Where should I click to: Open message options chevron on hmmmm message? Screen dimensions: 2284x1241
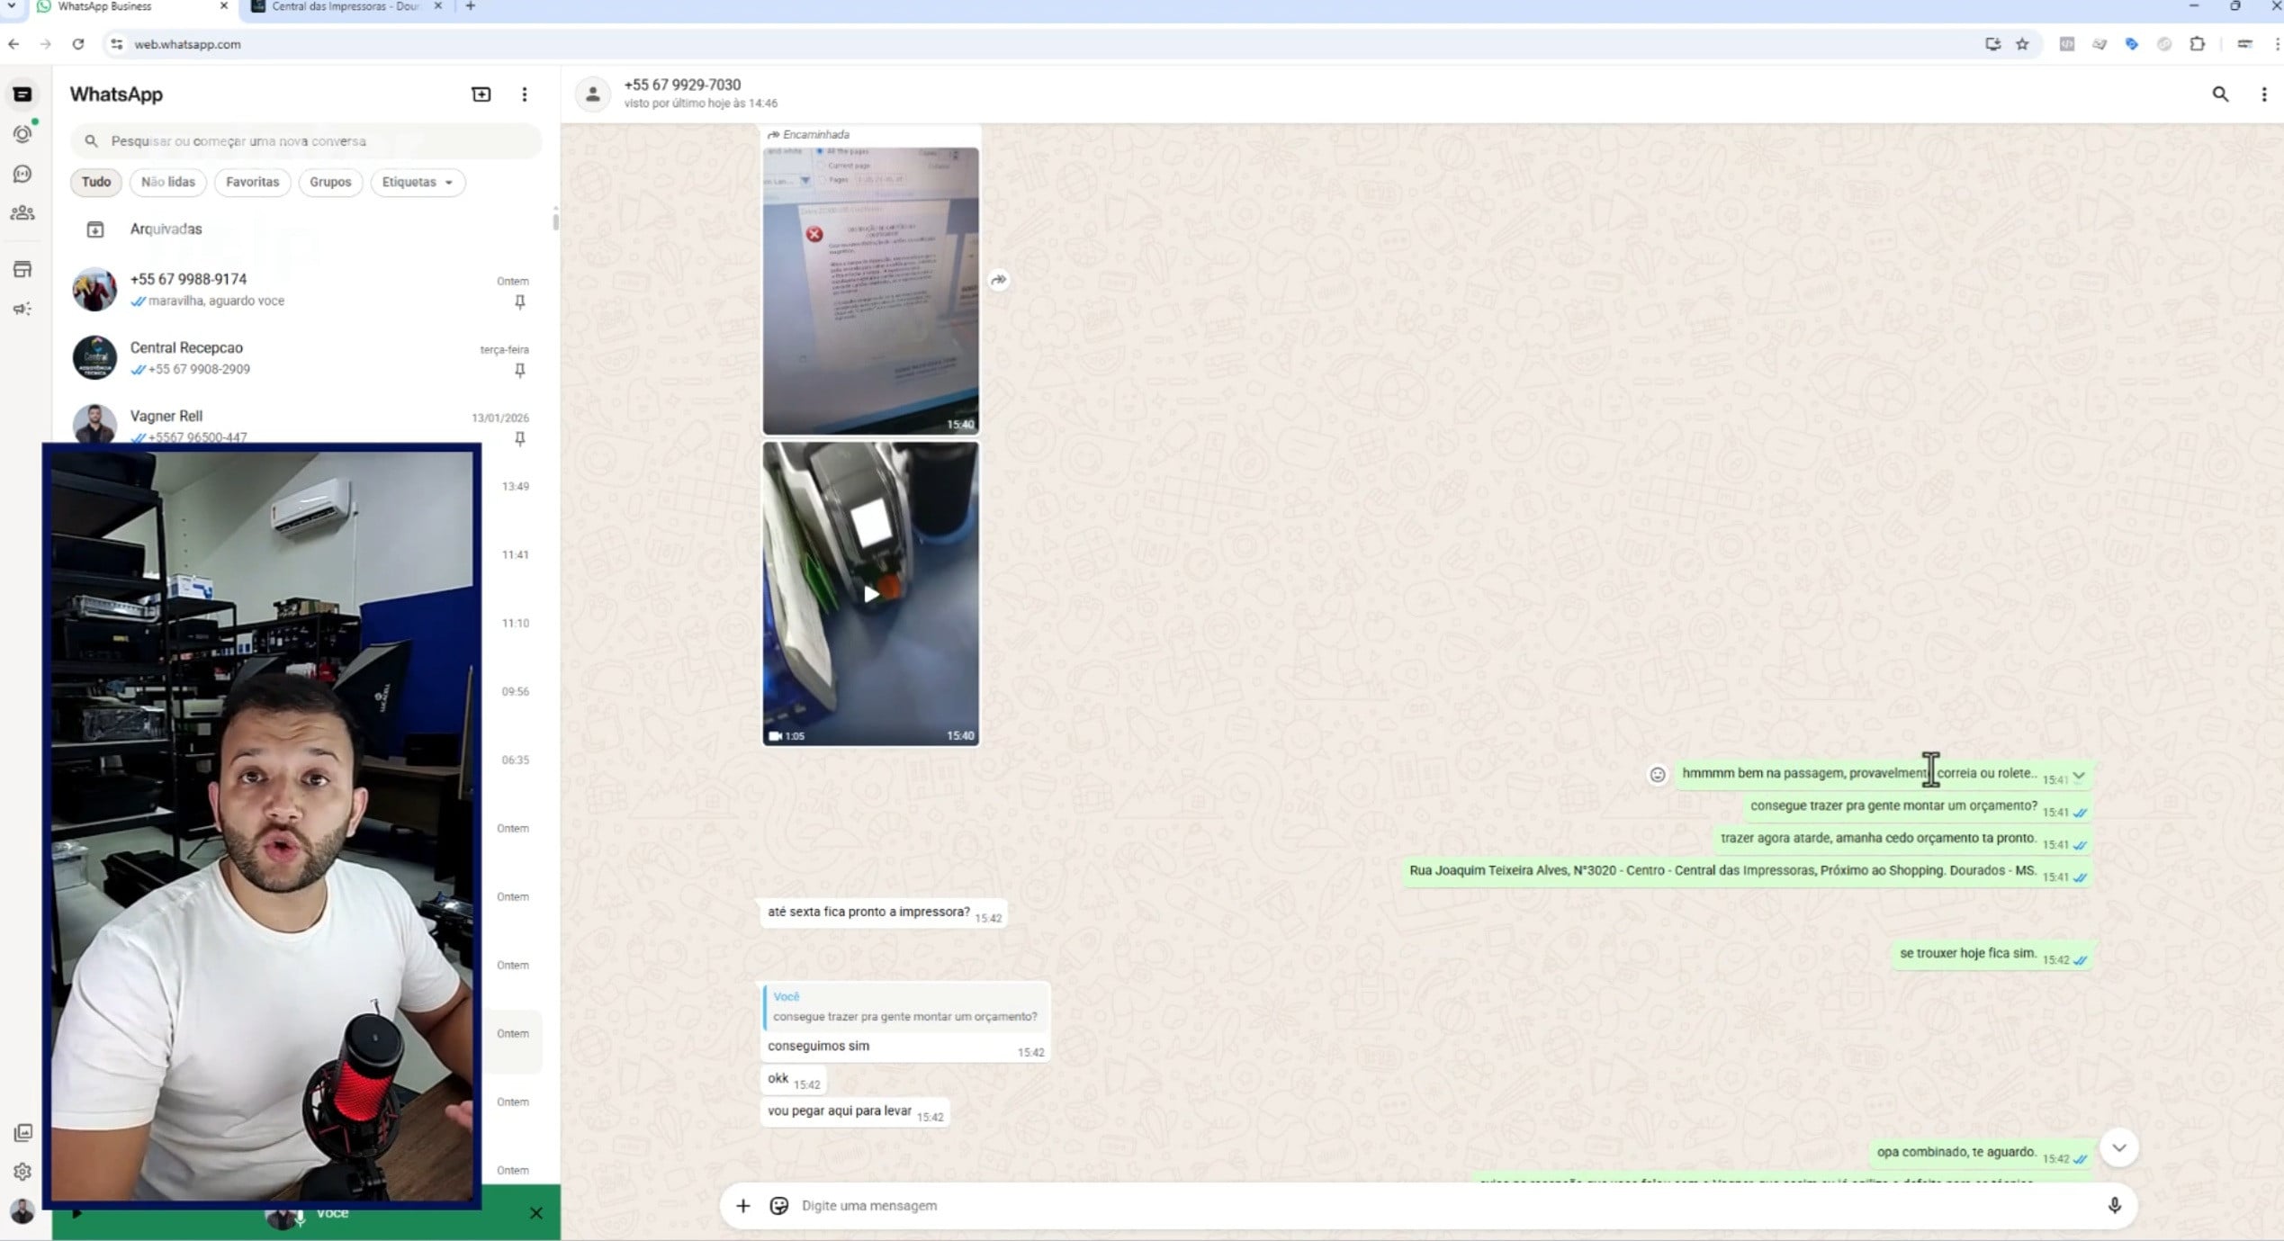(x=2079, y=776)
